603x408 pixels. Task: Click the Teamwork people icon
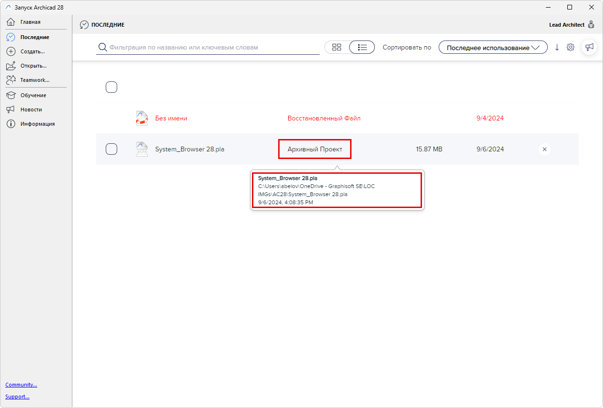[x=11, y=80]
